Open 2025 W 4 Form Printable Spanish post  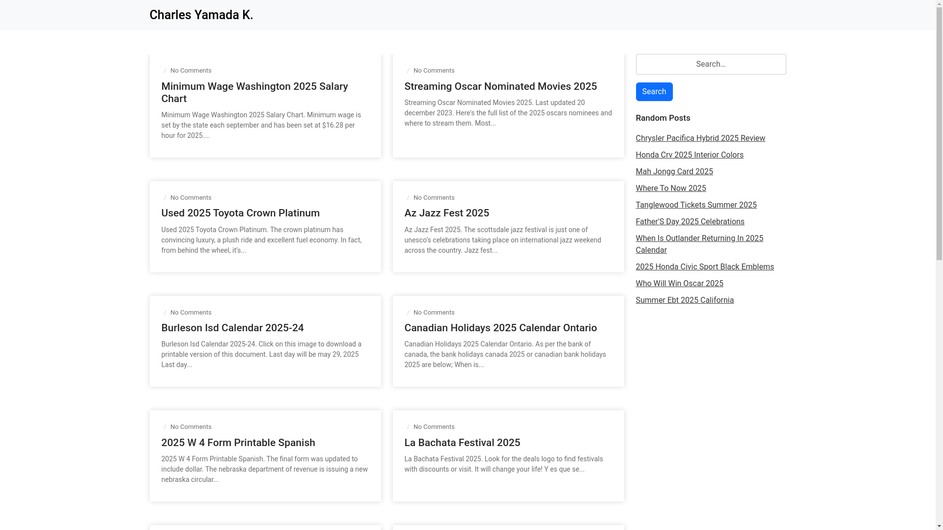click(x=238, y=443)
